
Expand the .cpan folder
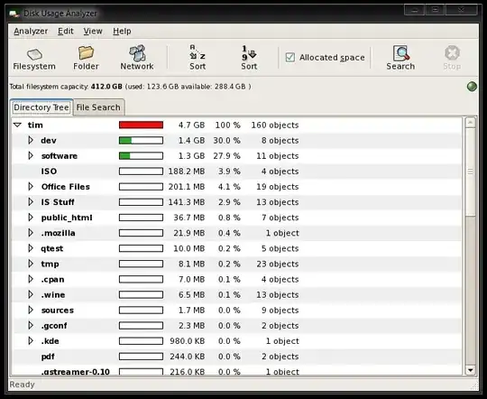31,279
